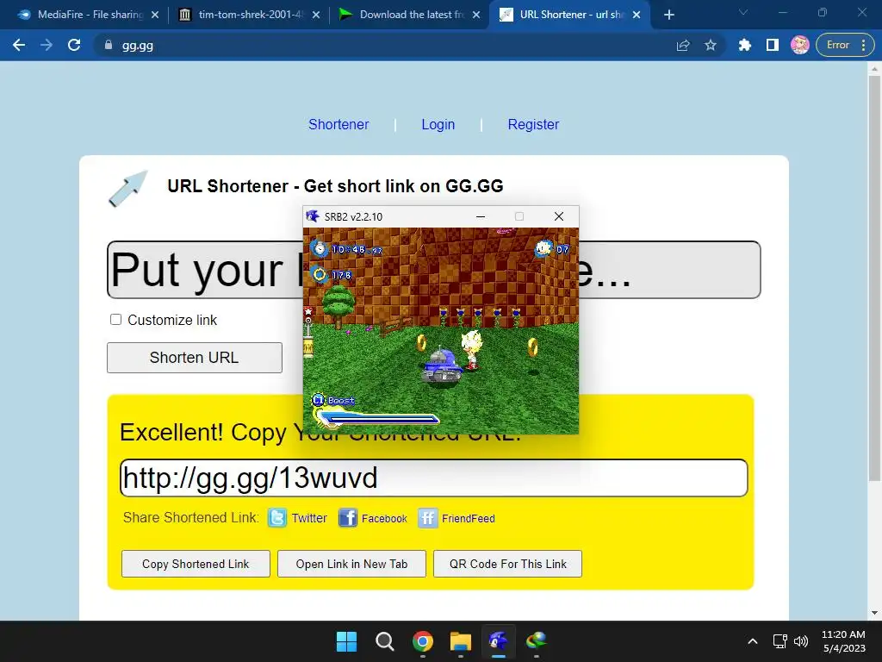This screenshot has height=662, width=882.
Task: Click Copy Shortened Link button
Action: tap(196, 564)
